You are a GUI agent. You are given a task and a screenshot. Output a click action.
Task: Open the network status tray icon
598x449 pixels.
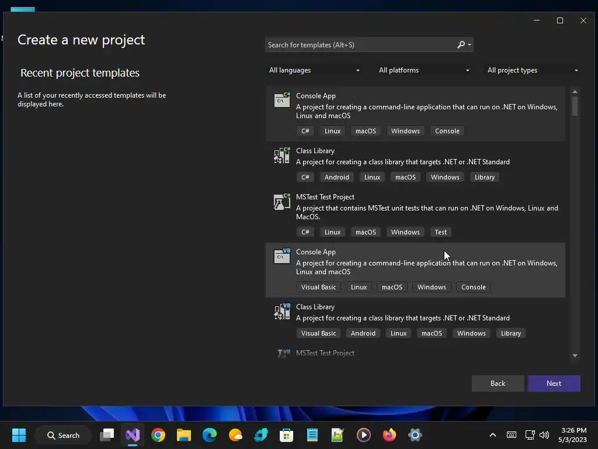tap(530, 435)
